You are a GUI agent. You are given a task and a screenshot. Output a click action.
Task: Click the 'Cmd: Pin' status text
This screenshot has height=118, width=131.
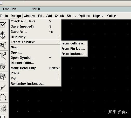point(10,9)
